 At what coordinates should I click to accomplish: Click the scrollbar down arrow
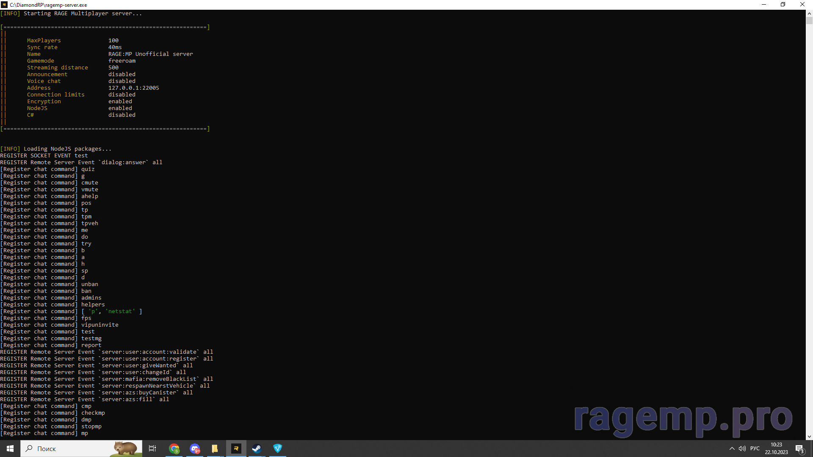pos(809,436)
